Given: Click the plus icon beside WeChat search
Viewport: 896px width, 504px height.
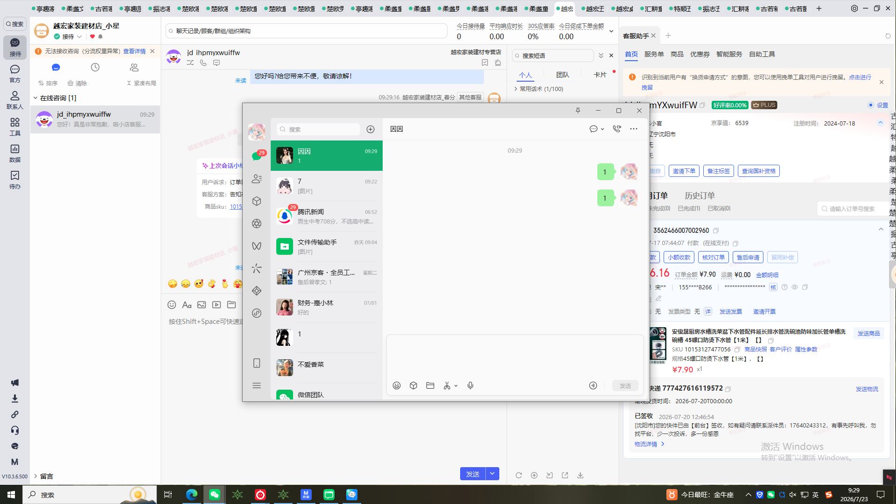Looking at the screenshot, I should pos(371,129).
